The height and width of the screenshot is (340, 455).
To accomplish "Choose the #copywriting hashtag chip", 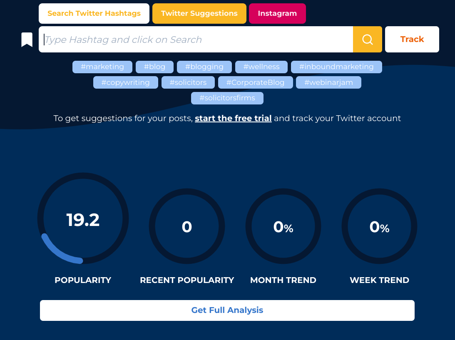I will pyautogui.click(x=126, y=82).
